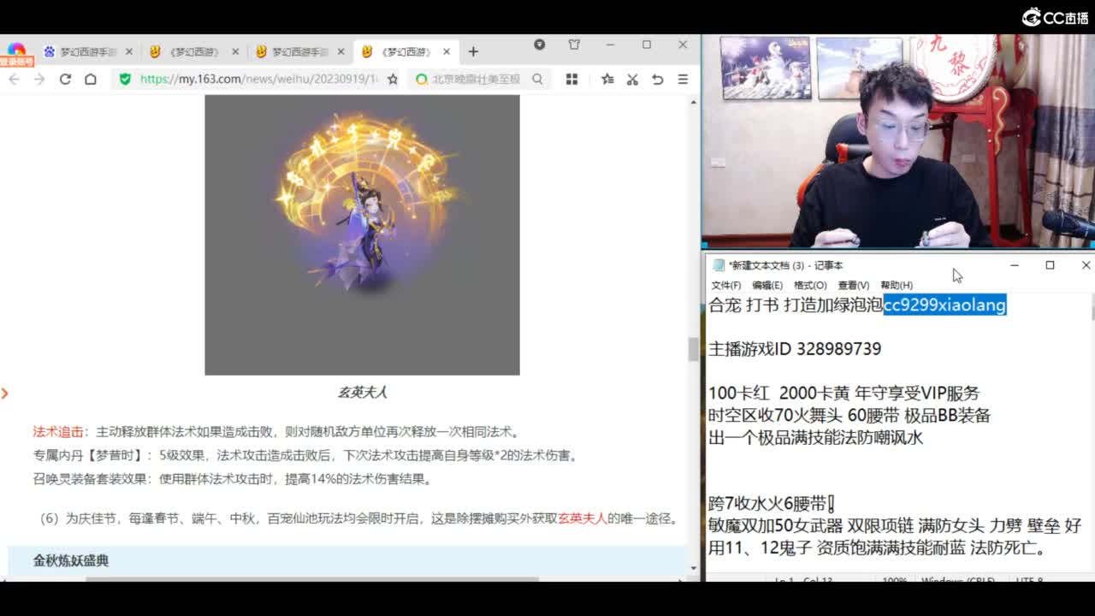Click the 法术追击 red text

pos(58,432)
